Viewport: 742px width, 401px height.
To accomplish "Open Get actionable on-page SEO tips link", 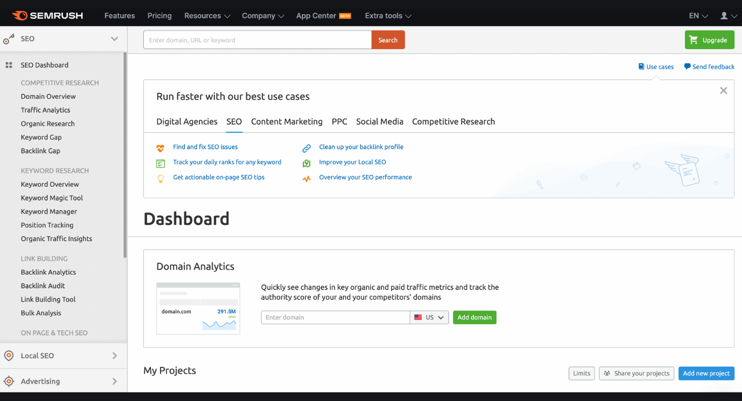I will 219,177.
